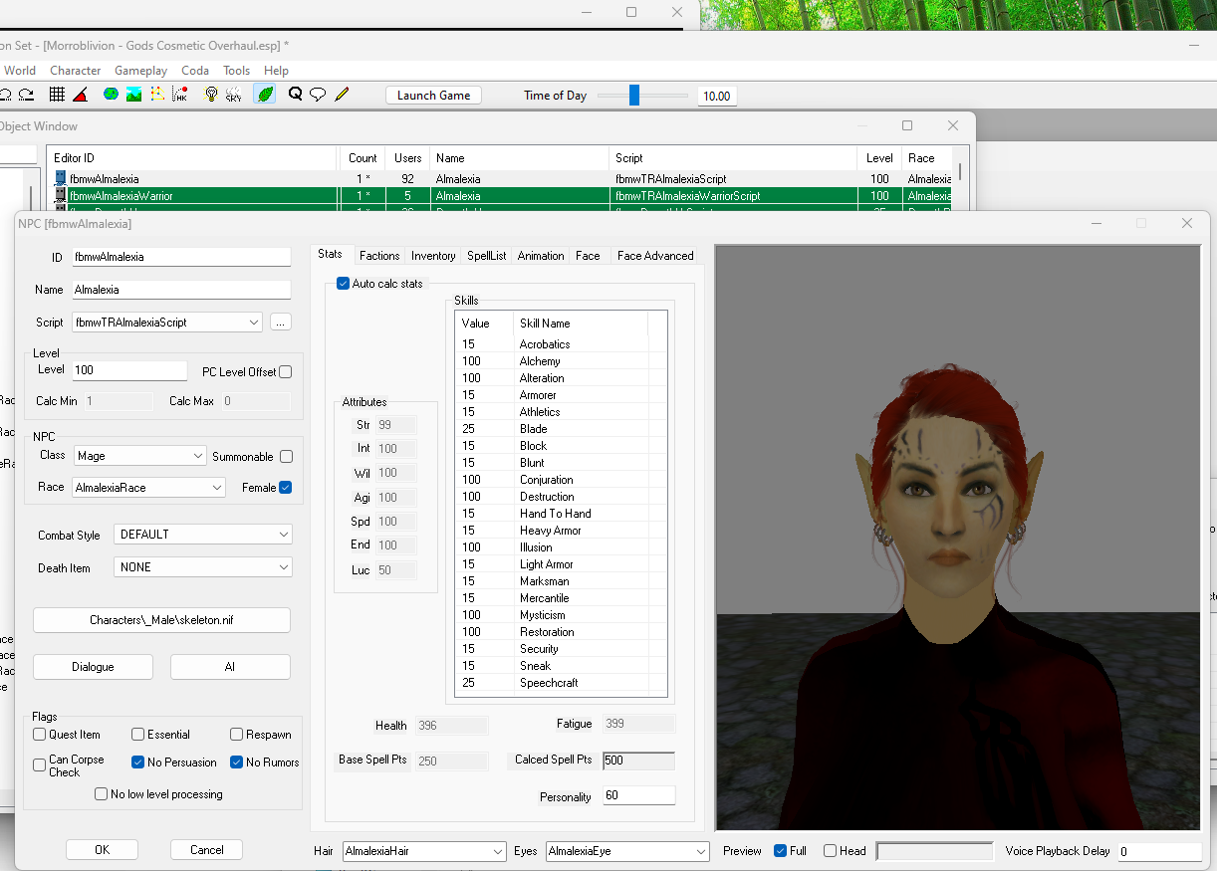Enable the Essential flag
1217x871 pixels.
point(138,735)
